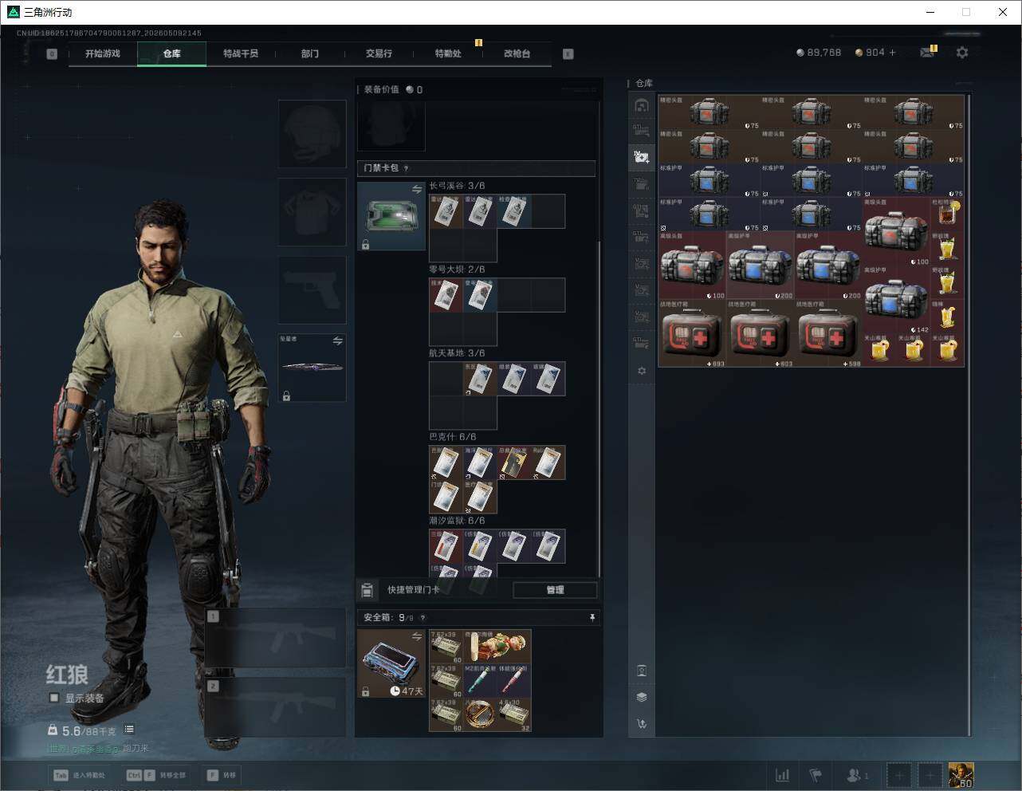Click the 潮汐监狱: 6/6 label
1022x791 pixels.
coord(457,521)
